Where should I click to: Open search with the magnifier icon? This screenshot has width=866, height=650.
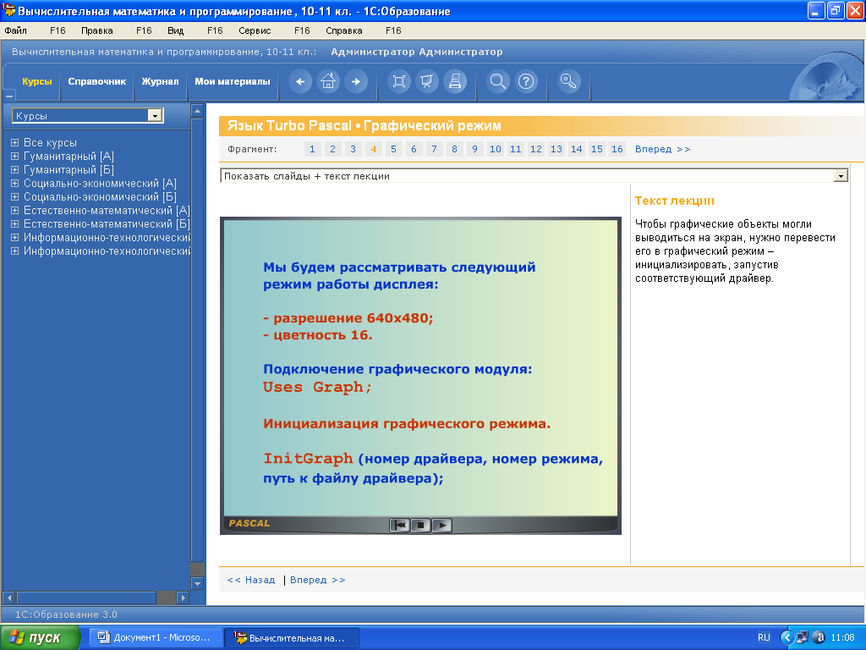(x=497, y=82)
